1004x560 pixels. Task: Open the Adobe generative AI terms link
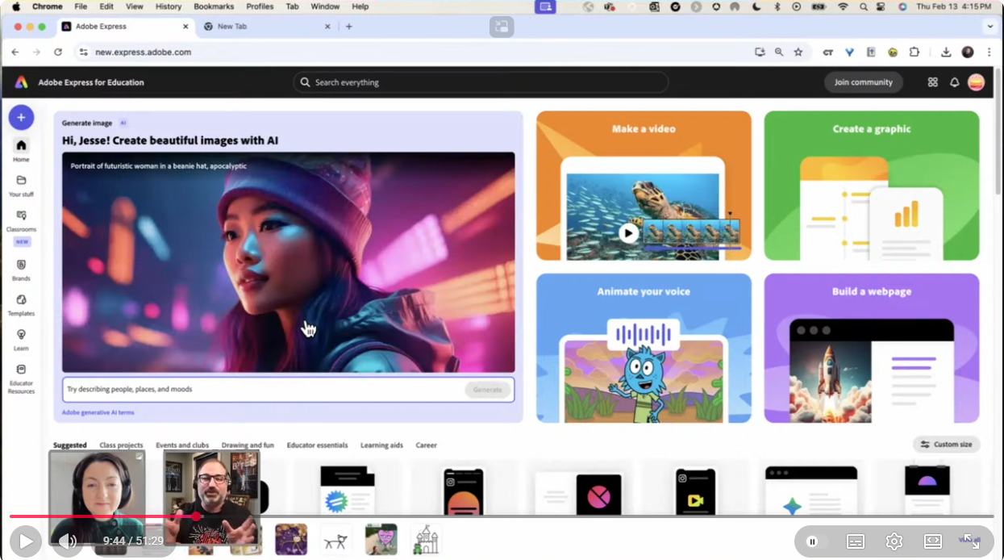pyautogui.click(x=96, y=412)
